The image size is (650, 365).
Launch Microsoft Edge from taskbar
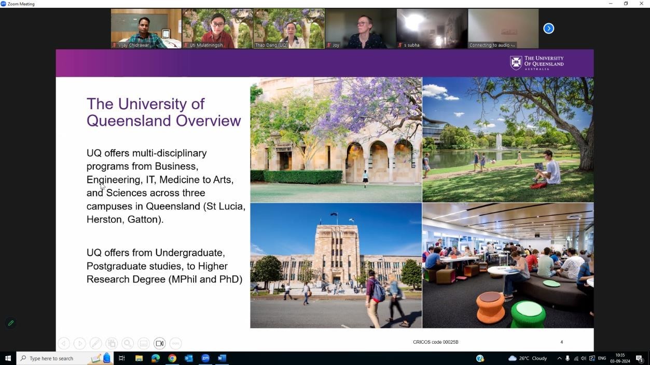156,358
